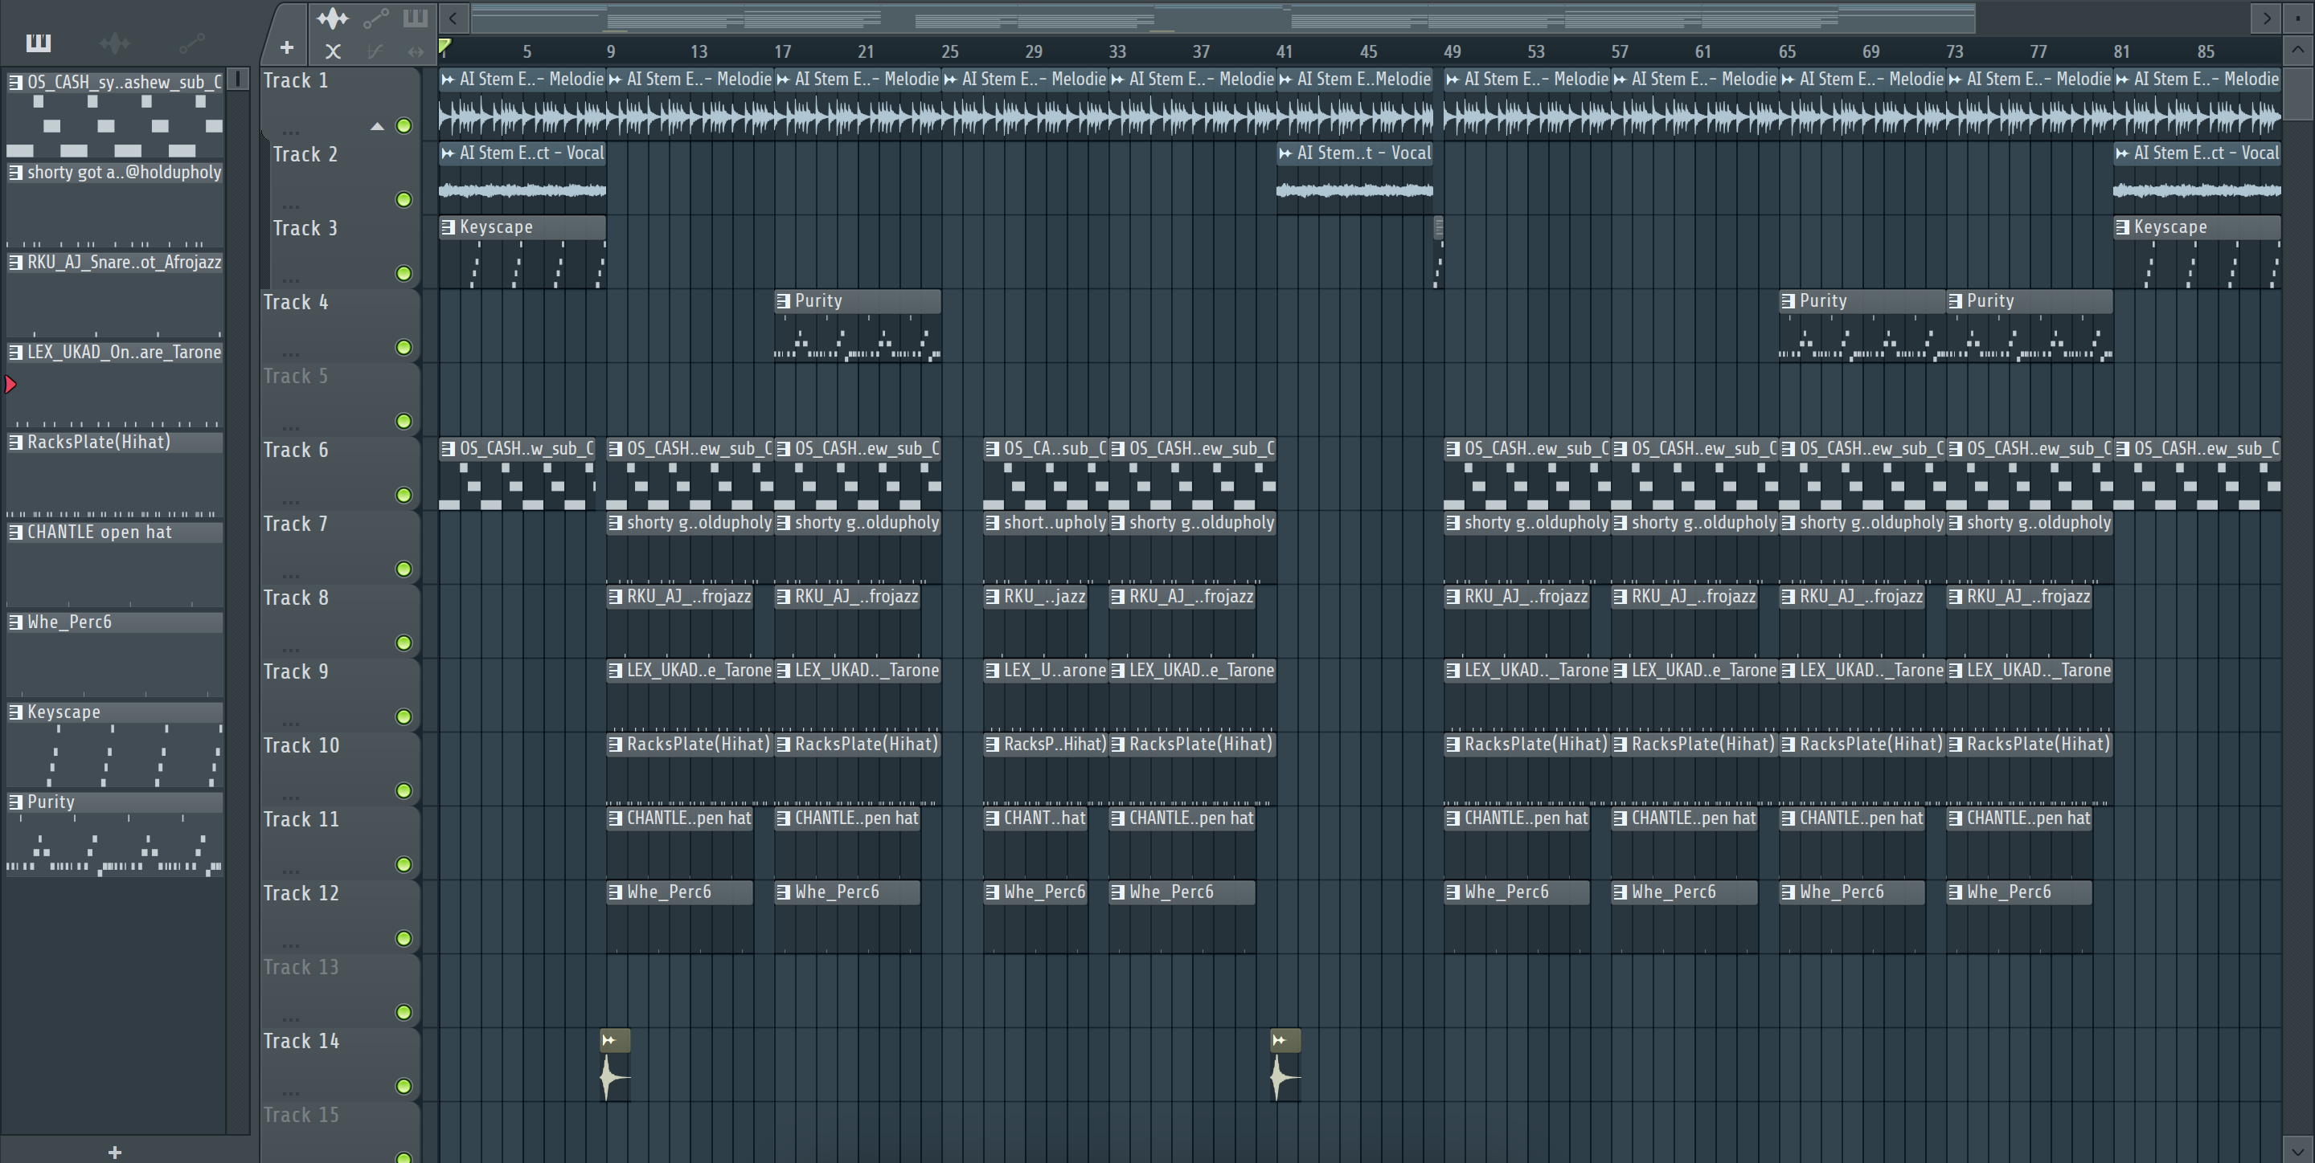This screenshot has height=1163, width=2315.
Task: Click the picker panel scrollbar handle
Action: [x=238, y=79]
